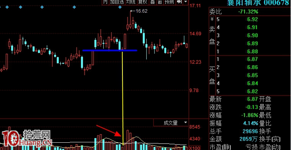This screenshot has height=150, width=291.
Task: Select buy level 5 price 6.82
Action: coord(253,91)
